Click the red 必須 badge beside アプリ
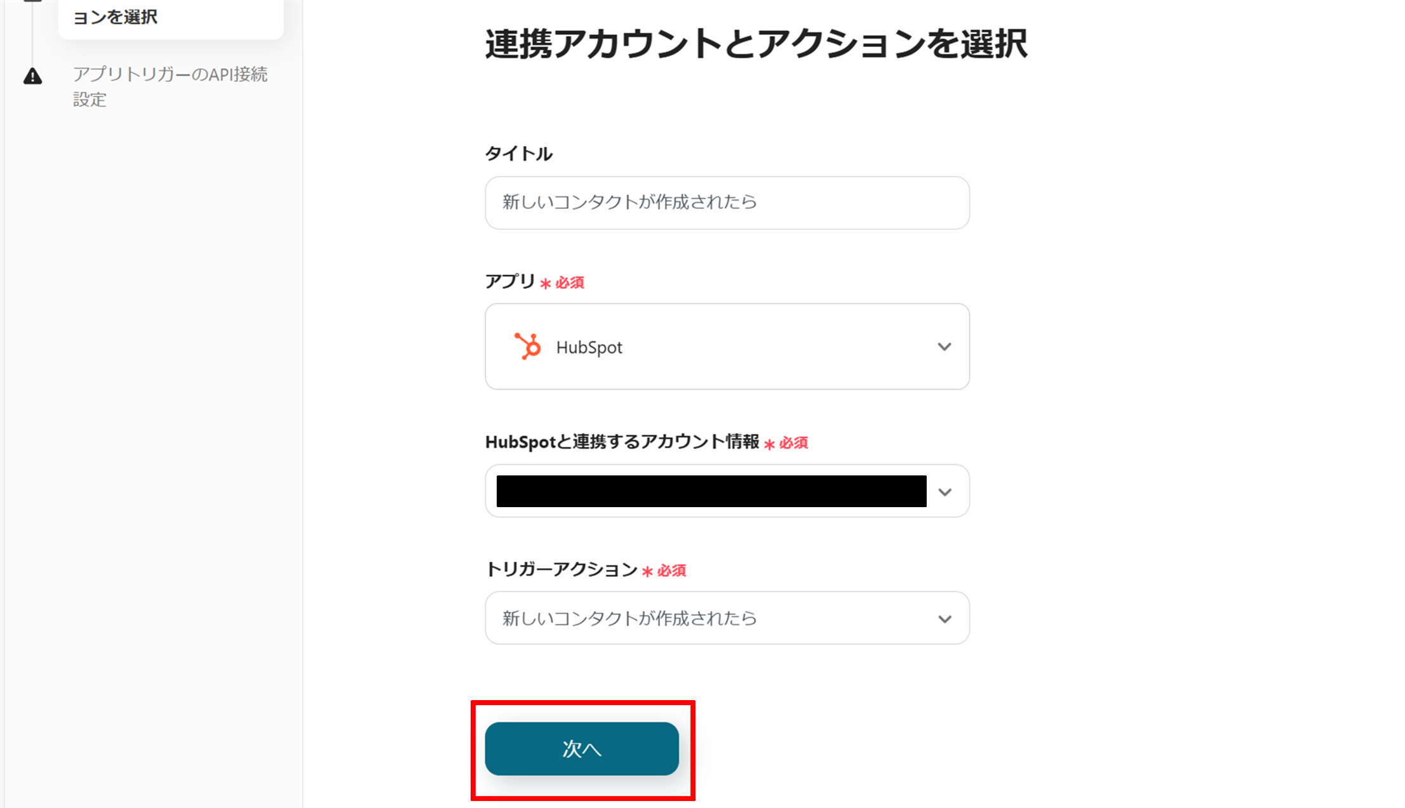Screen dimensions: 1405x808 tap(564, 282)
